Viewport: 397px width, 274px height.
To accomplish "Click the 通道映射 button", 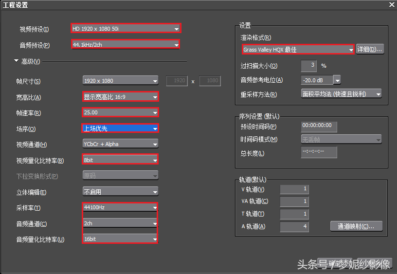I will click(x=356, y=226).
